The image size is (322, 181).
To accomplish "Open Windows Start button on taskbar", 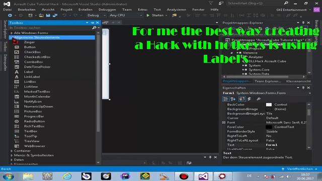I will [x=9, y=176].
